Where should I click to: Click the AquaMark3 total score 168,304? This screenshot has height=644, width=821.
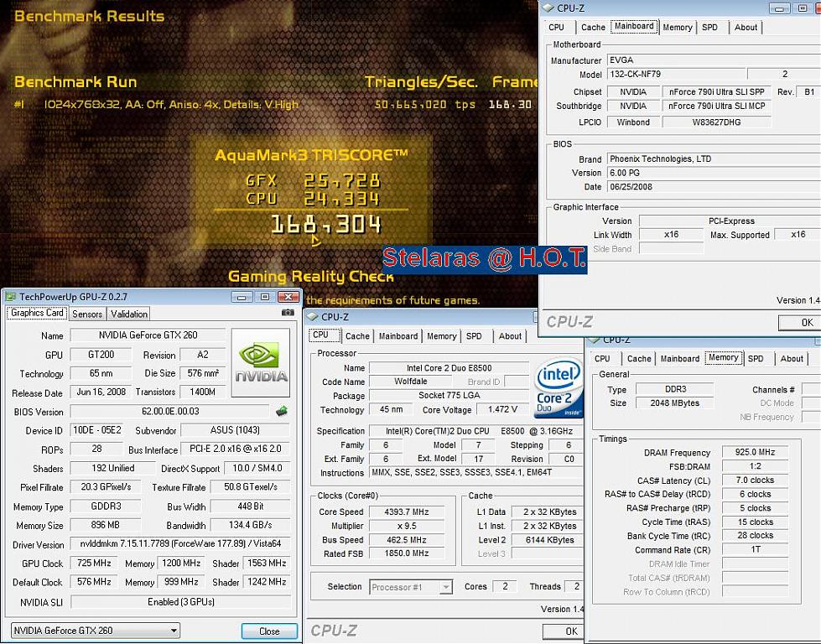325,225
